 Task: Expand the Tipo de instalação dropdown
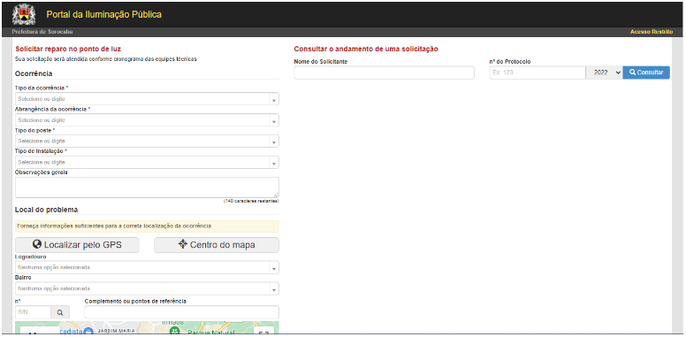pos(147,163)
